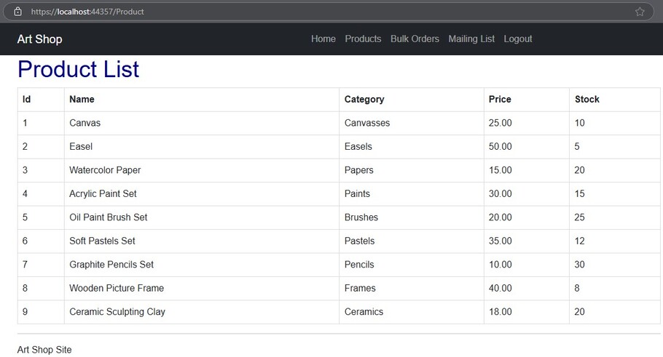Click the Acrylic Paint Set row
The image size is (663, 357).
[103, 194]
